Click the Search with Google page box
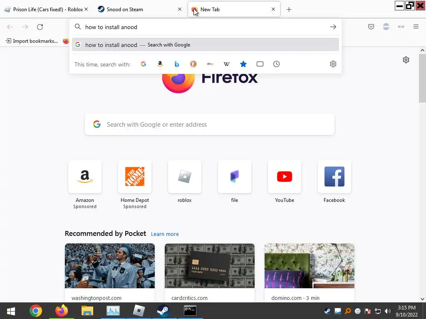Image resolution: width=426 pixels, height=319 pixels. [210, 125]
